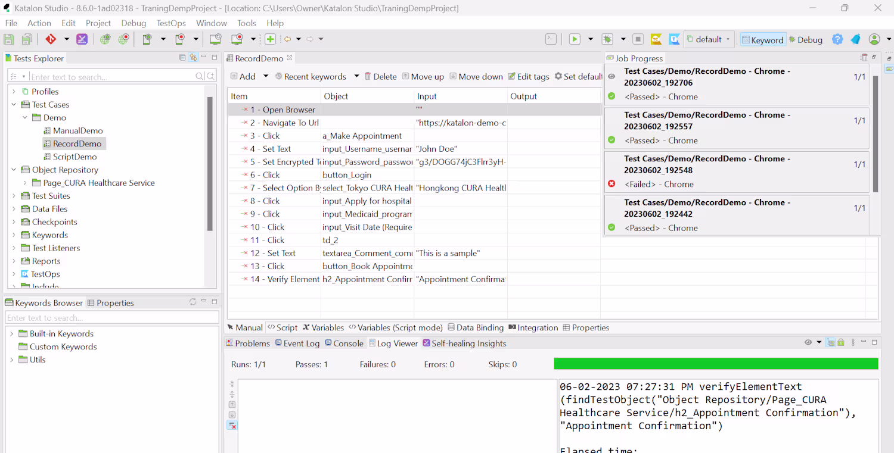Click the Recent keywords button
This screenshot has height=453, width=894.
click(311, 76)
